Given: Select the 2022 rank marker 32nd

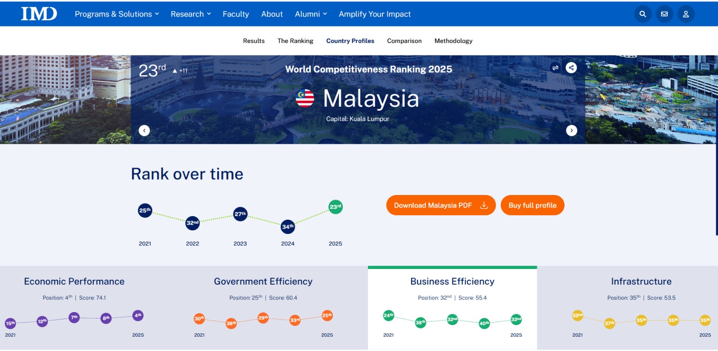Looking at the screenshot, I should click(193, 223).
